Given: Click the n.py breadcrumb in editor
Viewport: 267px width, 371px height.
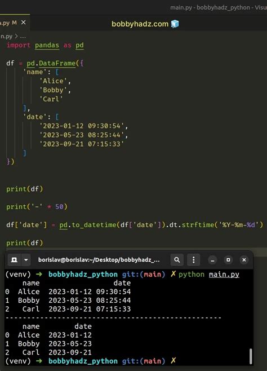Looking at the screenshot, I should pos(6,37).
